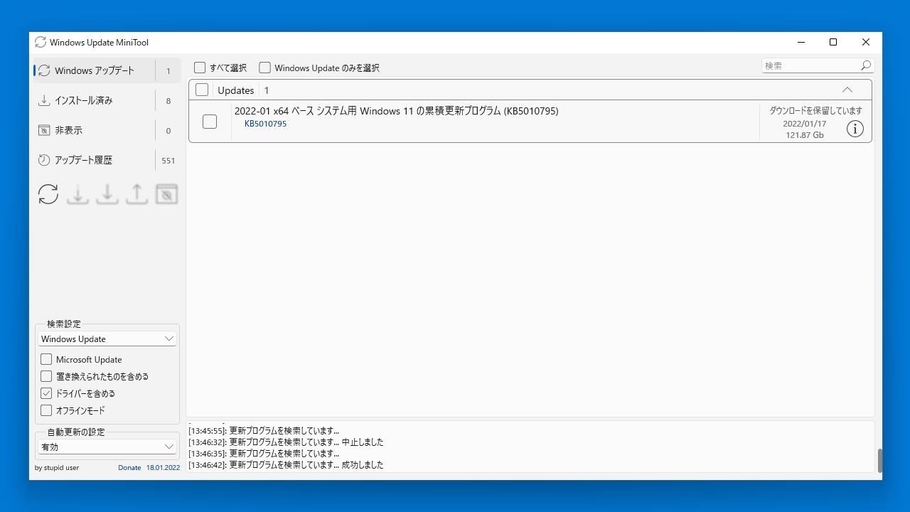This screenshot has height=512, width=910.
Task: Click the 121.87 Gb size value
Action: (805, 135)
